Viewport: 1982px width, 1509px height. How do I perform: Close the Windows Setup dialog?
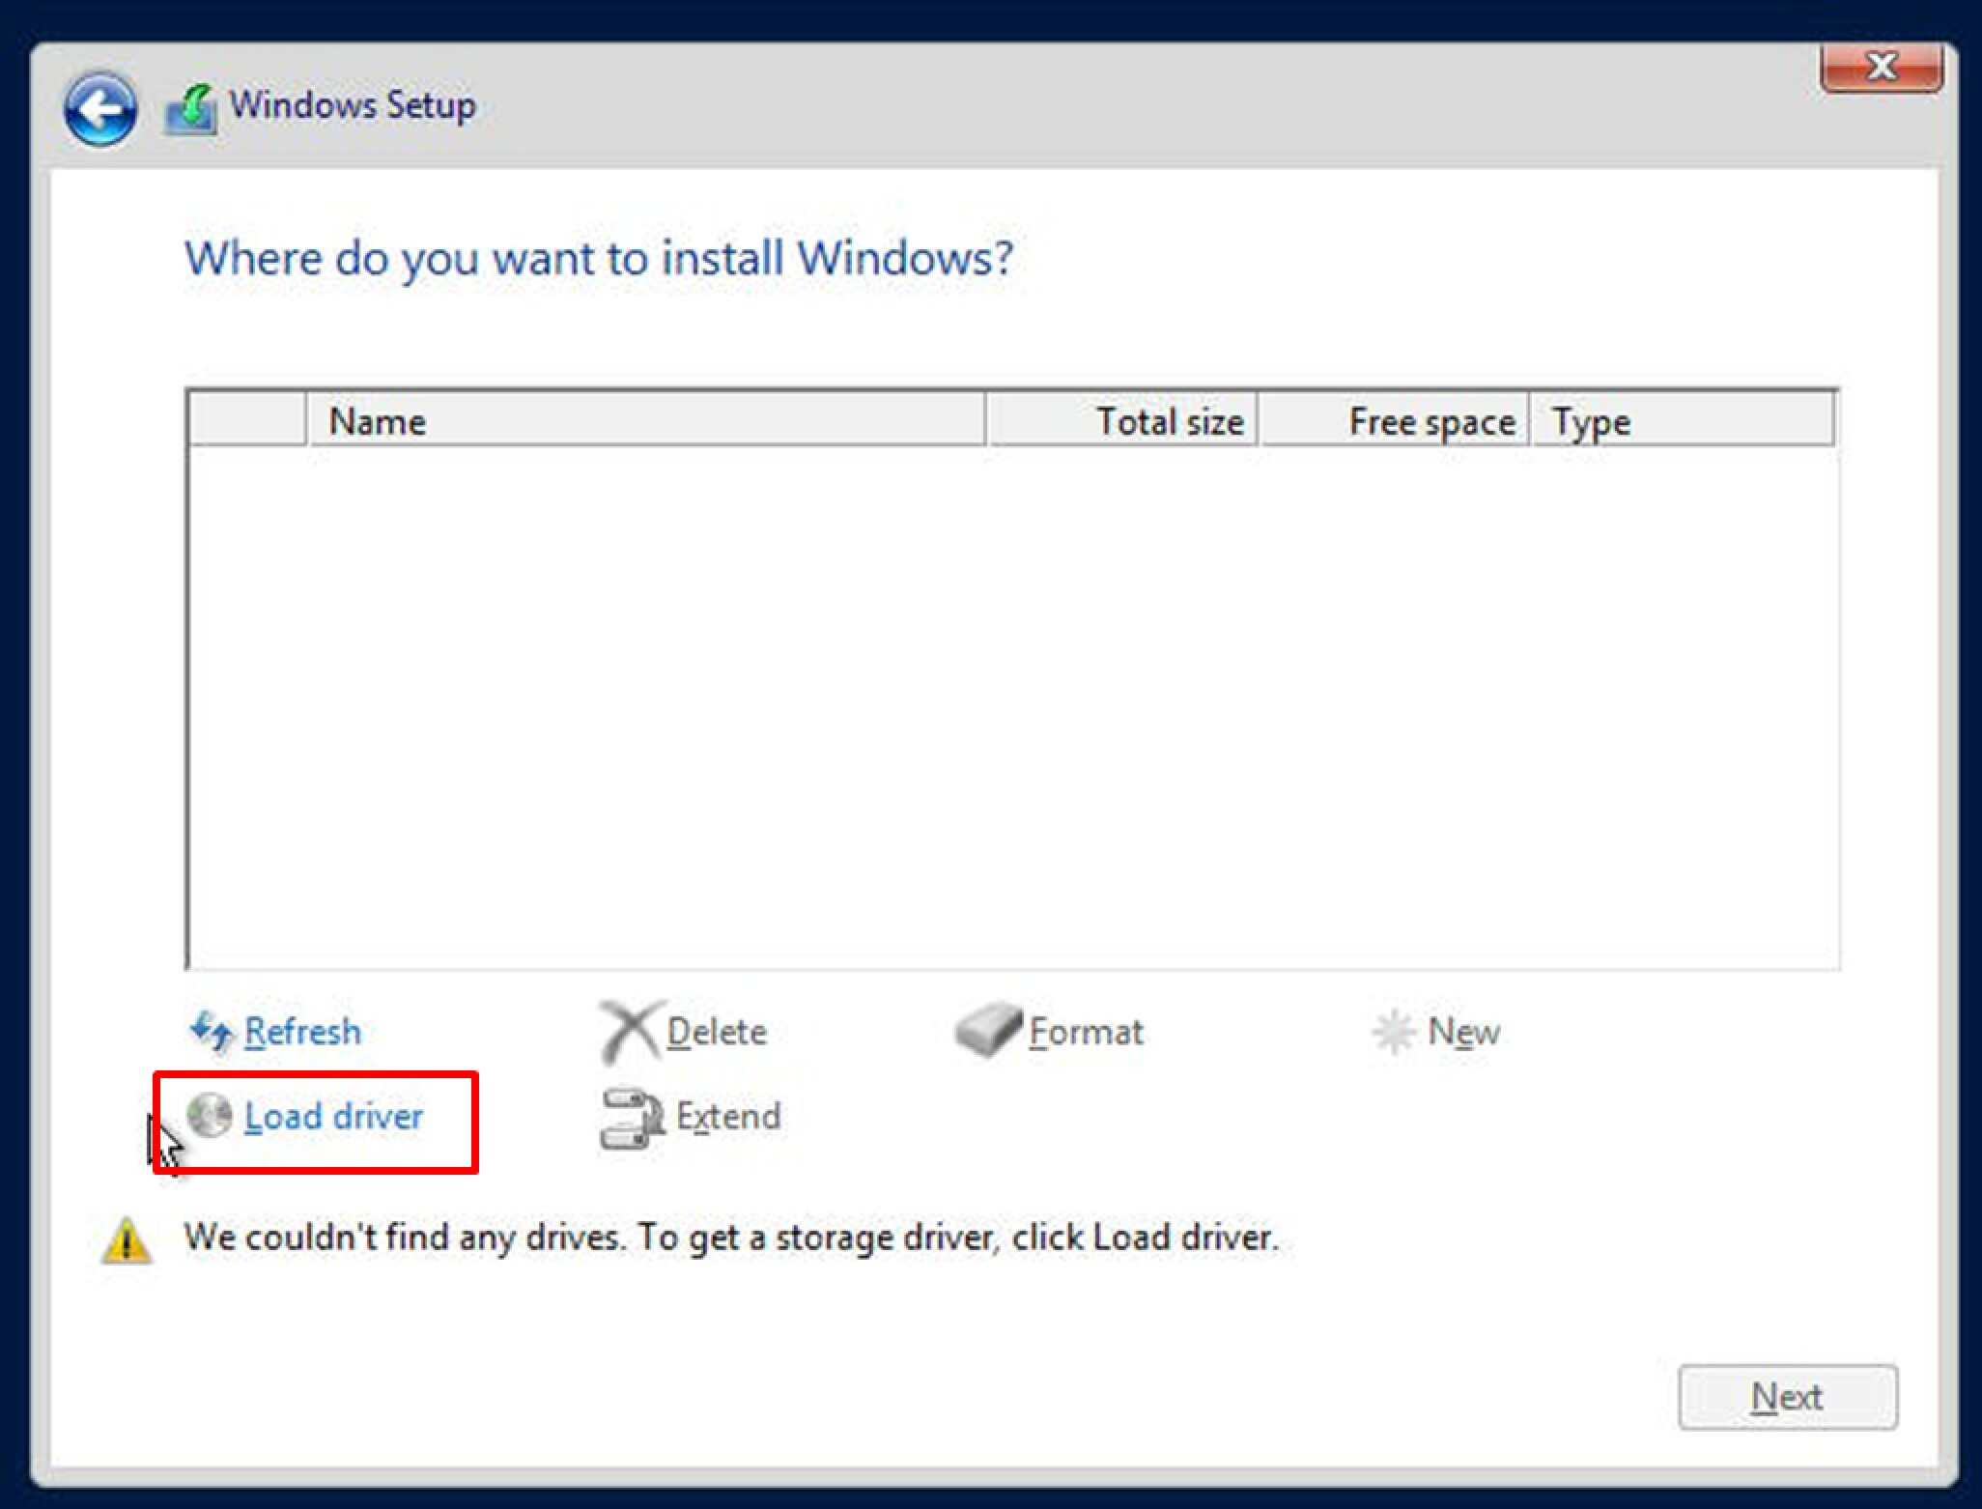click(1881, 68)
